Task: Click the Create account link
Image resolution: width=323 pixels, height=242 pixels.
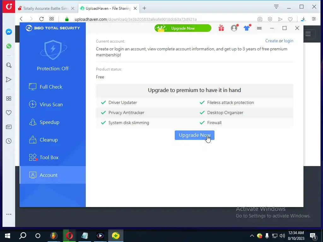Action: coord(272,41)
